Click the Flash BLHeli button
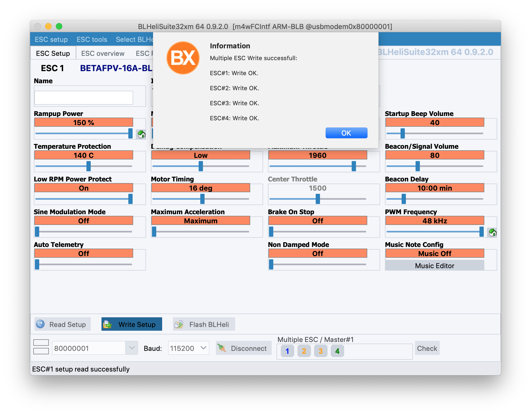The image size is (531, 415). (x=204, y=324)
